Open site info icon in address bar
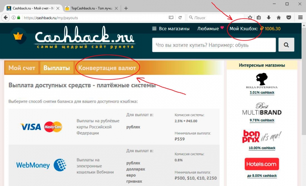 pyautogui.click(x=14, y=18)
